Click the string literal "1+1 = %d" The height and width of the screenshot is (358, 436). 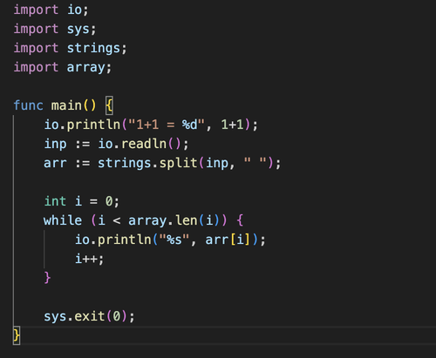[x=167, y=125]
